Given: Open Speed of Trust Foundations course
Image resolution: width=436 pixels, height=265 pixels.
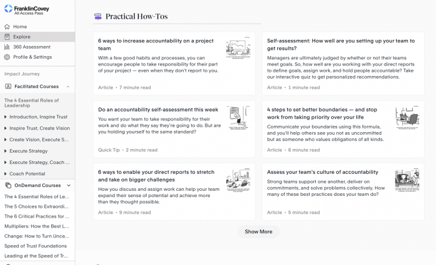Looking at the screenshot, I should pyautogui.click(x=36, y=246).
